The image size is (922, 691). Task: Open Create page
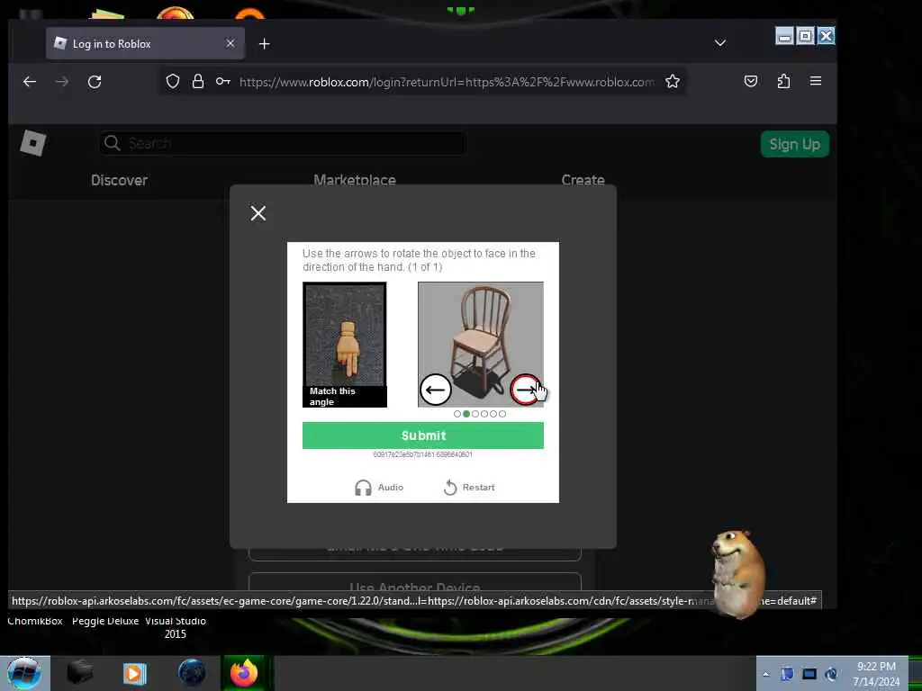coord(583,180)
